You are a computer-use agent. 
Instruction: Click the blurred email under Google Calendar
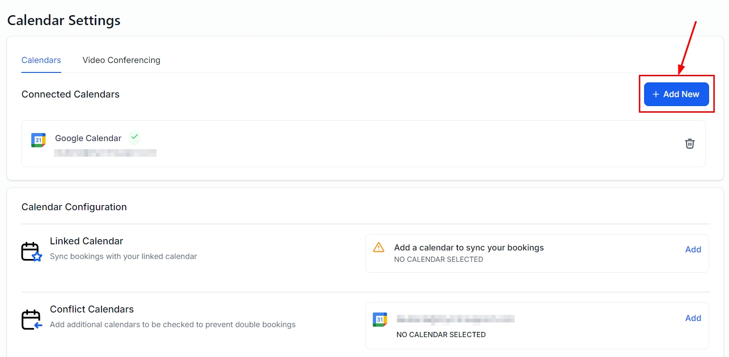pyautogui.click(x=105, y=152)
